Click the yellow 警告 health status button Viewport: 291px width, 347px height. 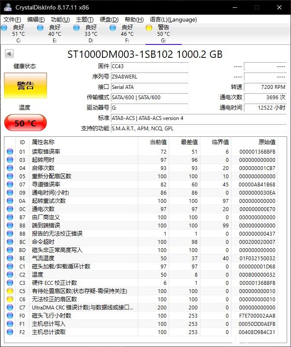tap(25, 85)
